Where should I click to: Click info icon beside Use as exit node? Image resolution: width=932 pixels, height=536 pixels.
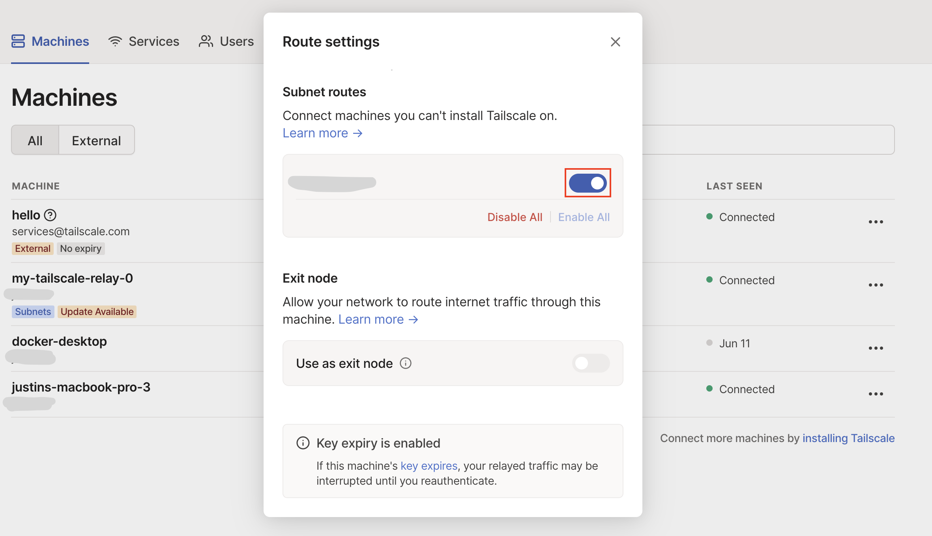[x=406, y=363]
